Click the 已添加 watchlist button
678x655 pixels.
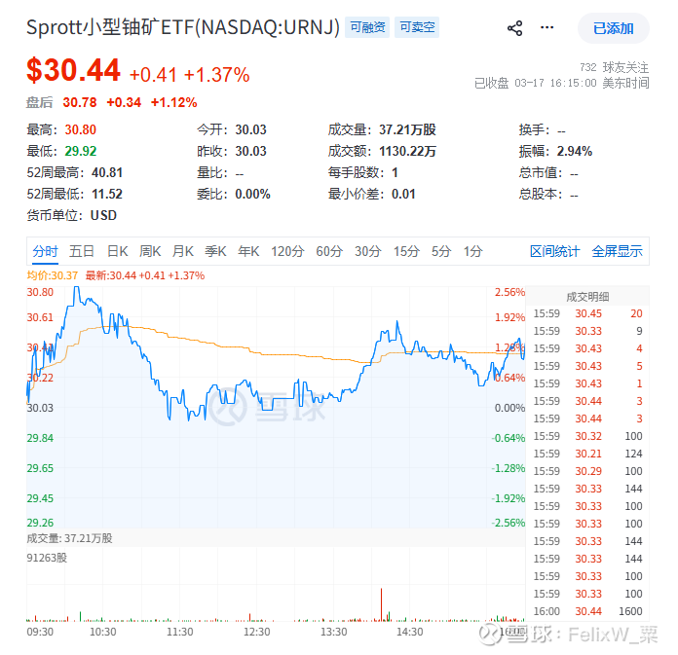pyautogui.click(x=613, y=28)
